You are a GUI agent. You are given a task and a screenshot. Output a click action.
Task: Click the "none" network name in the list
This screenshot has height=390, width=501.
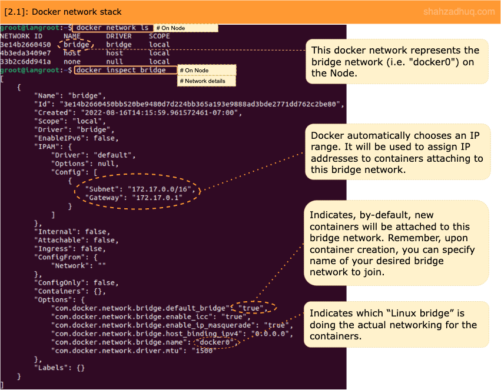pos(72,62)
